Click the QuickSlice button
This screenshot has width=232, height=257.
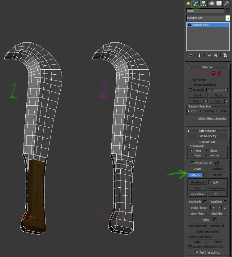(197, 194)
